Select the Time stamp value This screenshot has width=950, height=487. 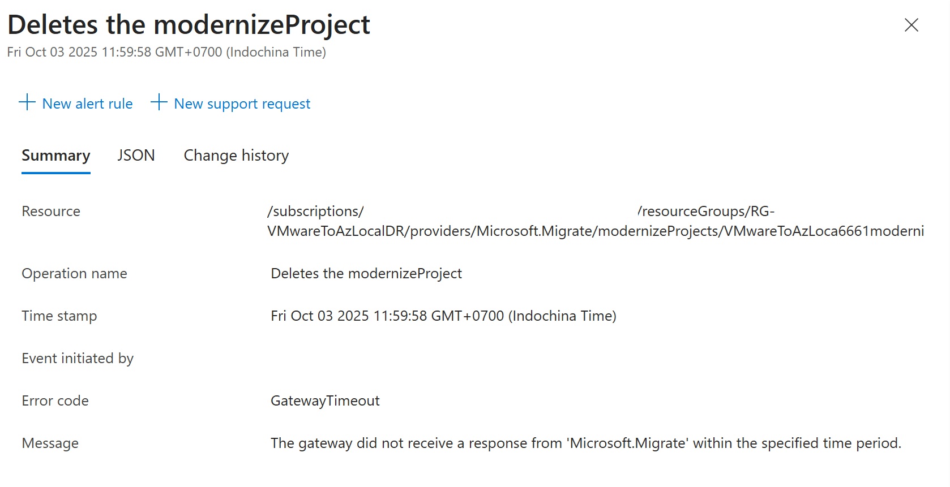[443, 316]
